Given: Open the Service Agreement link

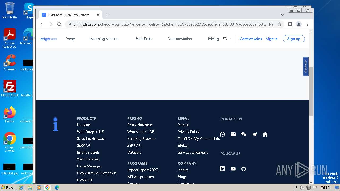Looking at the screenshot, I should click(x=193, y=152).
